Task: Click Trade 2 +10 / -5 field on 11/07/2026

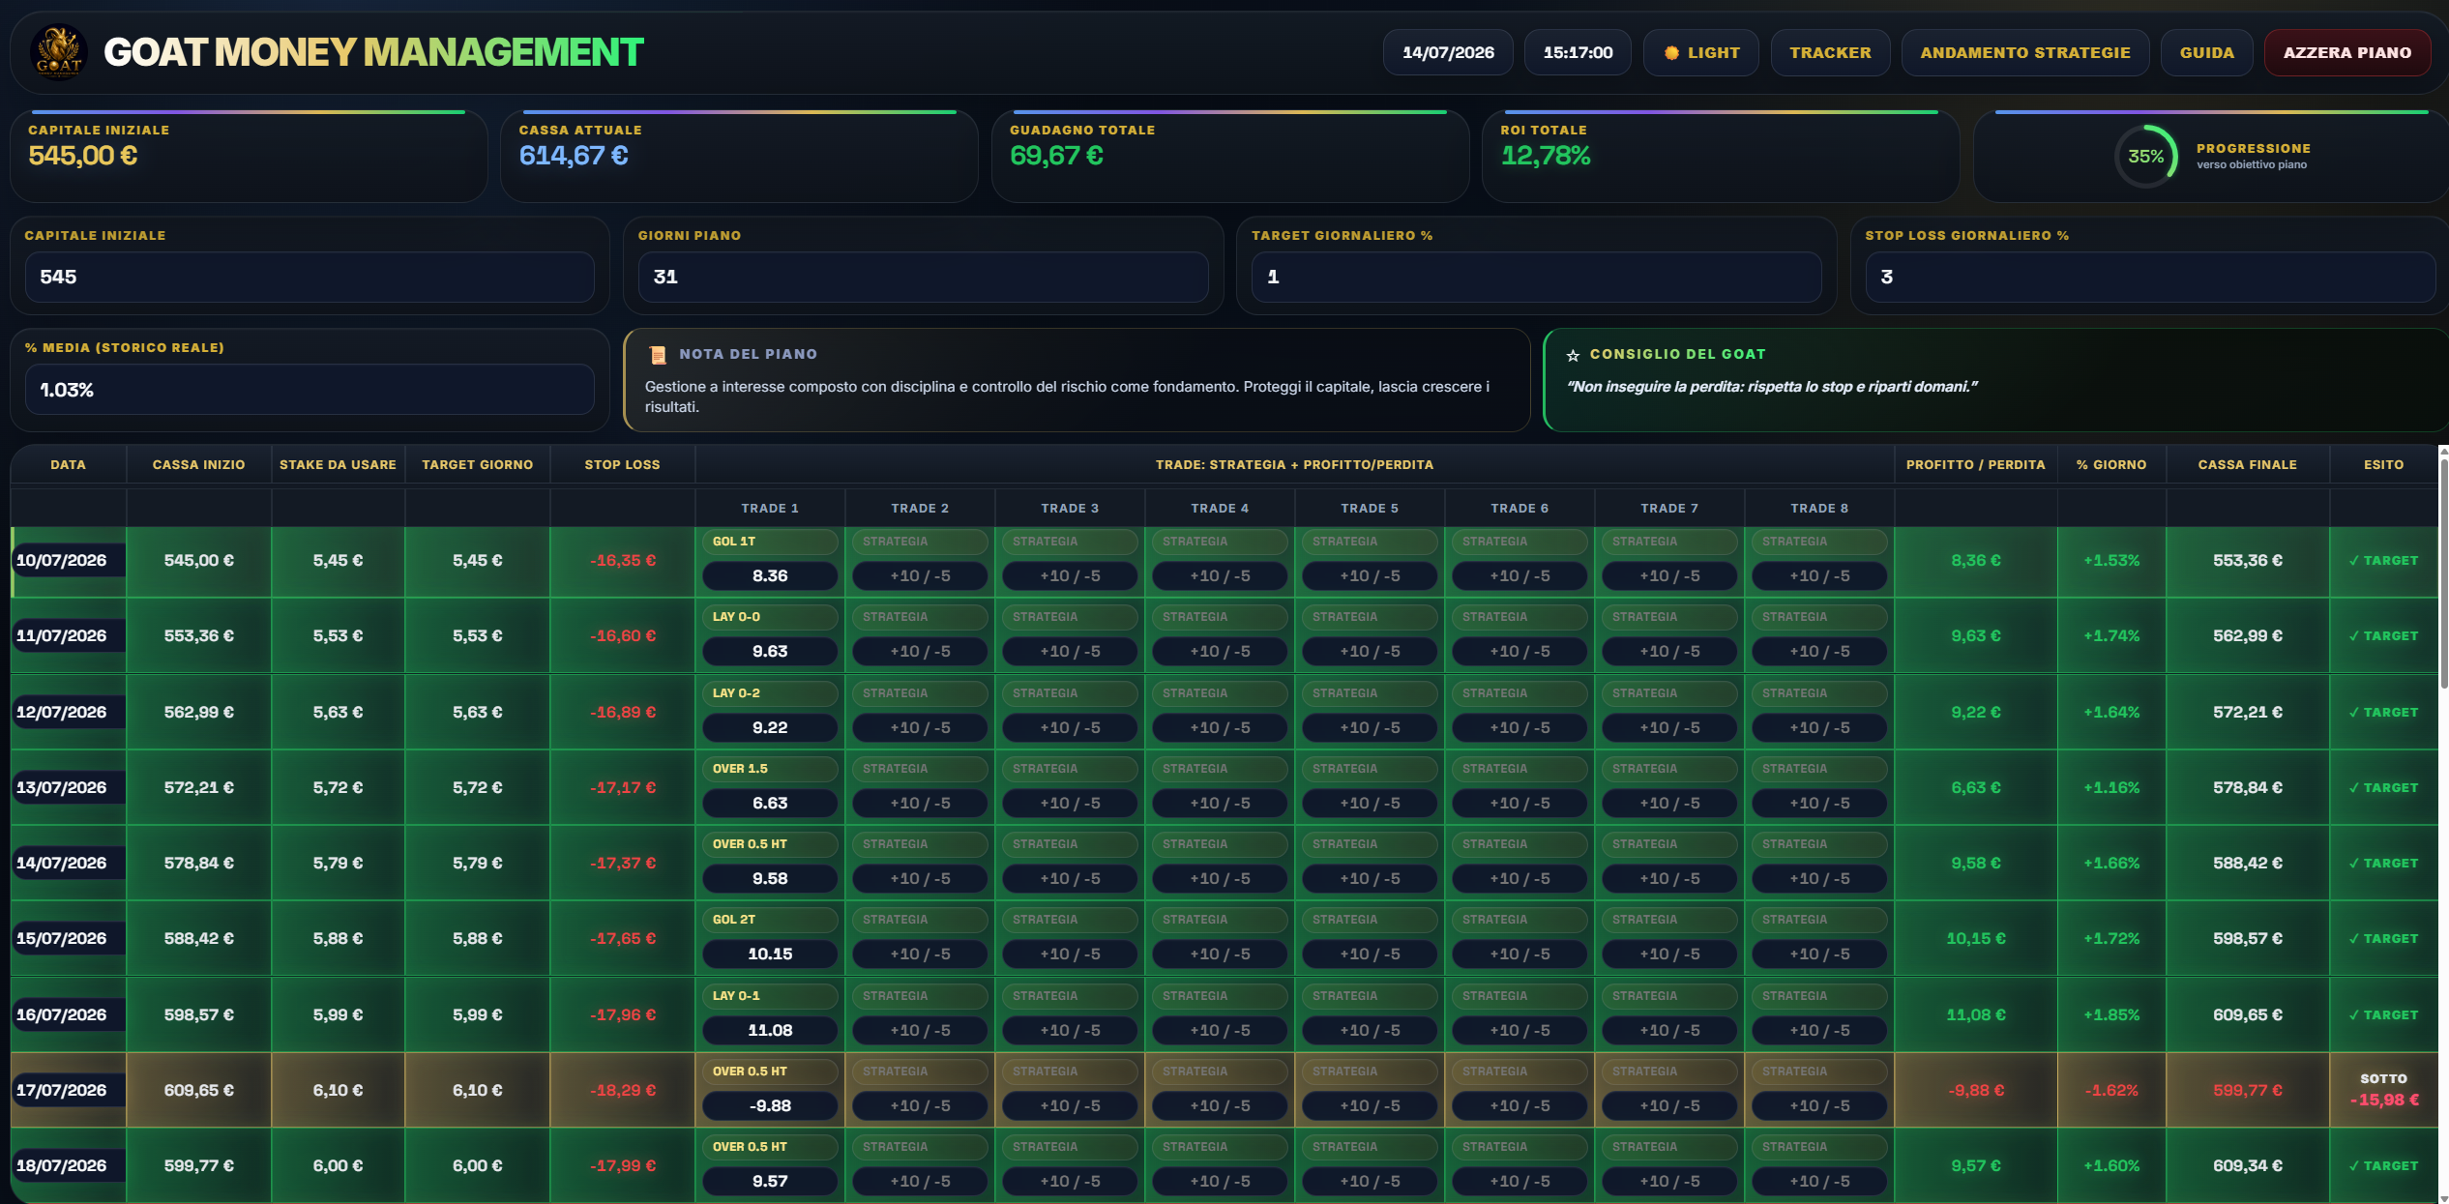Action: click(x=920, y=652)
